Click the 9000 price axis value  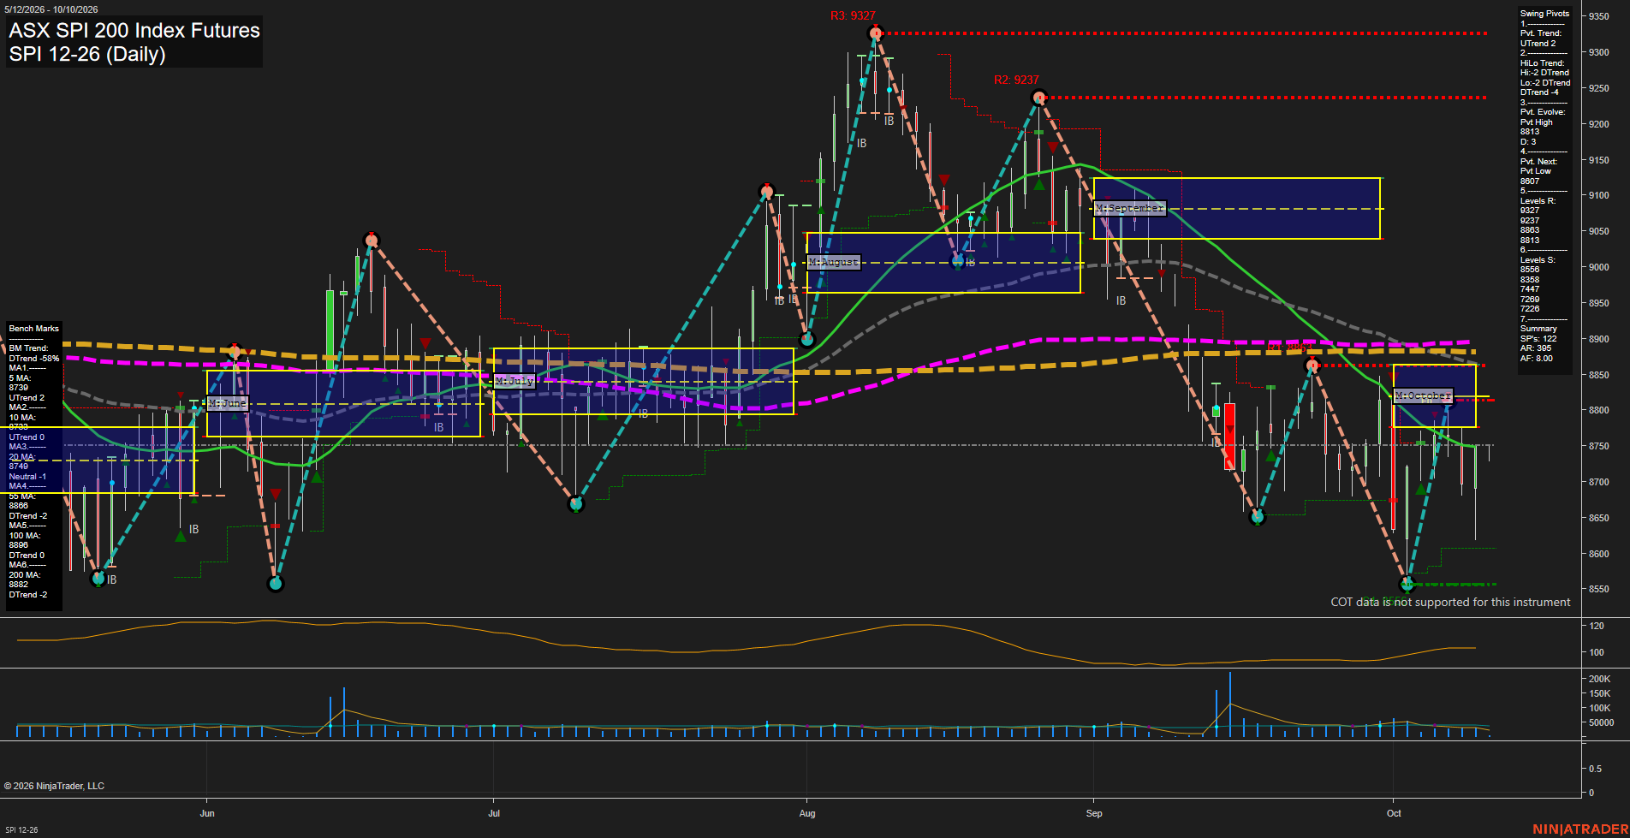1598,267
